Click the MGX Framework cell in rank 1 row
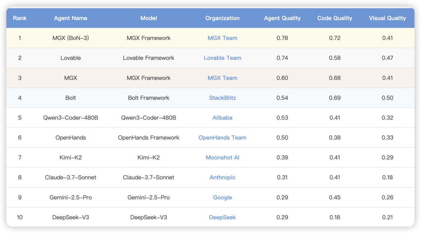421x233 pixels. tap(148, 38)
